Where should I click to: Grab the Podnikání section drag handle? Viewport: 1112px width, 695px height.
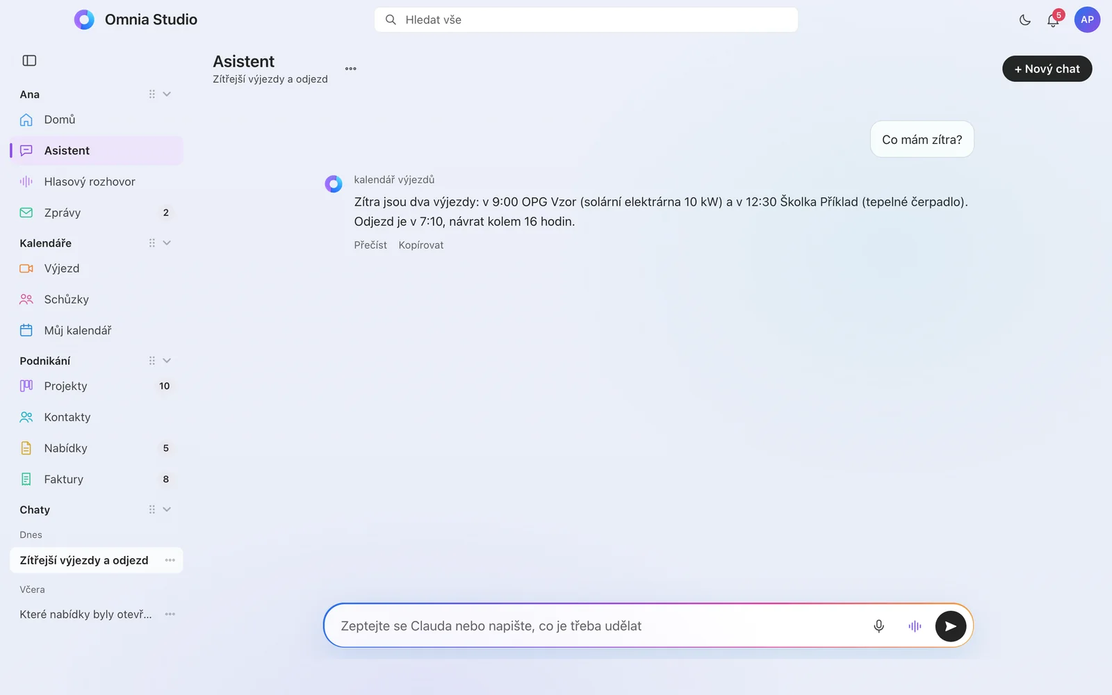[152, 361]
